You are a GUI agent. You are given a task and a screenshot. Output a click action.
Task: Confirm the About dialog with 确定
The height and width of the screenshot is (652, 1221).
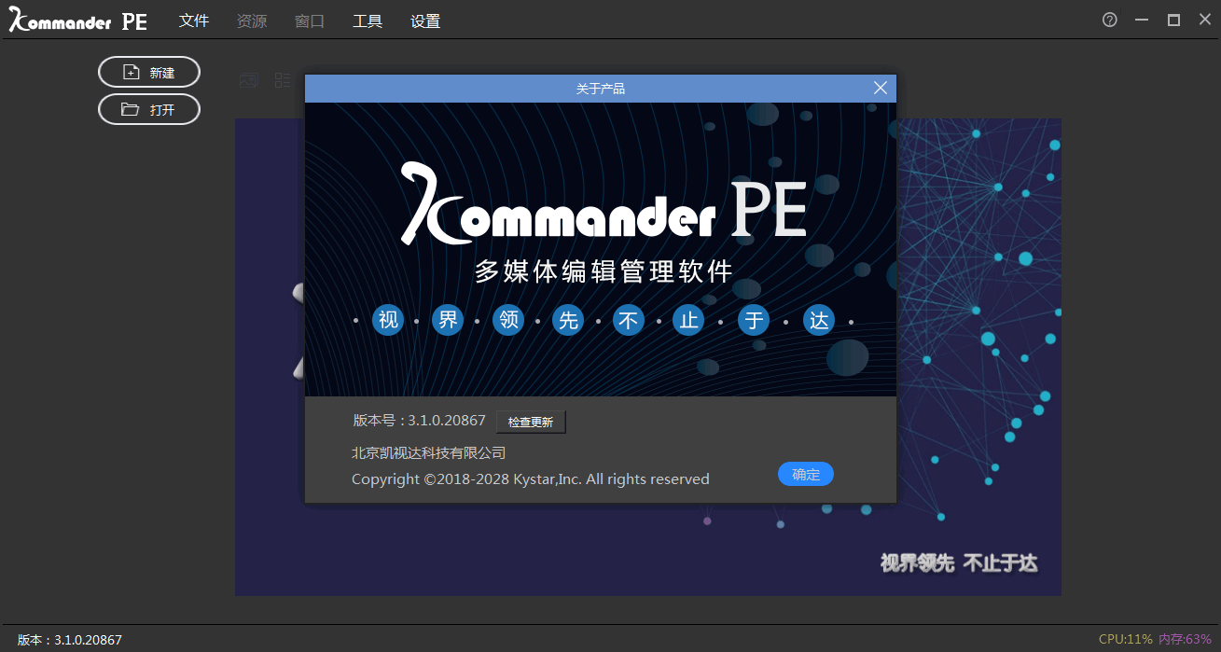[805, 474]
